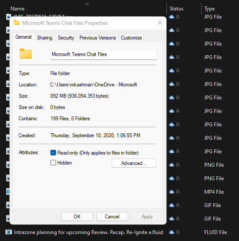Click the MP4 File type text
This screenshot has height=241, width=239.
tap(214, 192)
